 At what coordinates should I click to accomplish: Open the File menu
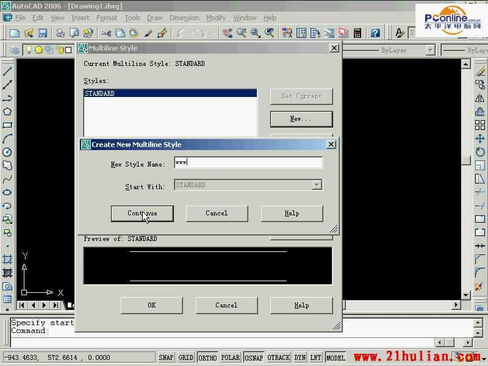[x=20, y=18]
